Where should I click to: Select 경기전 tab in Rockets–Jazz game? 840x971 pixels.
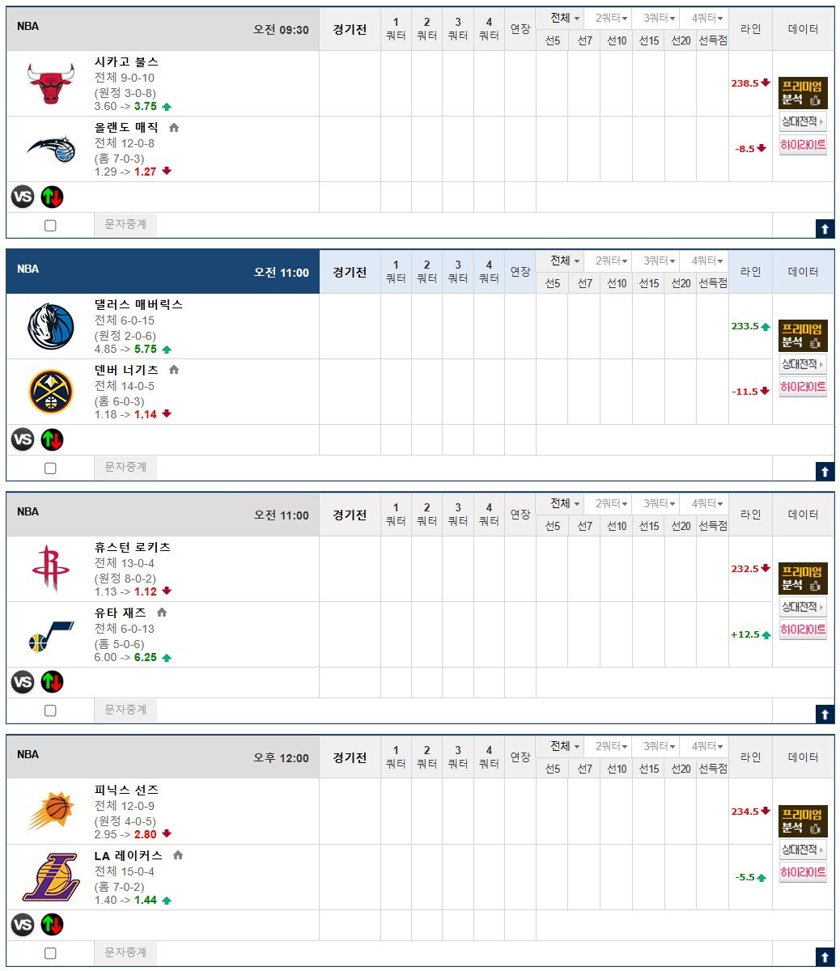(350, 515)
